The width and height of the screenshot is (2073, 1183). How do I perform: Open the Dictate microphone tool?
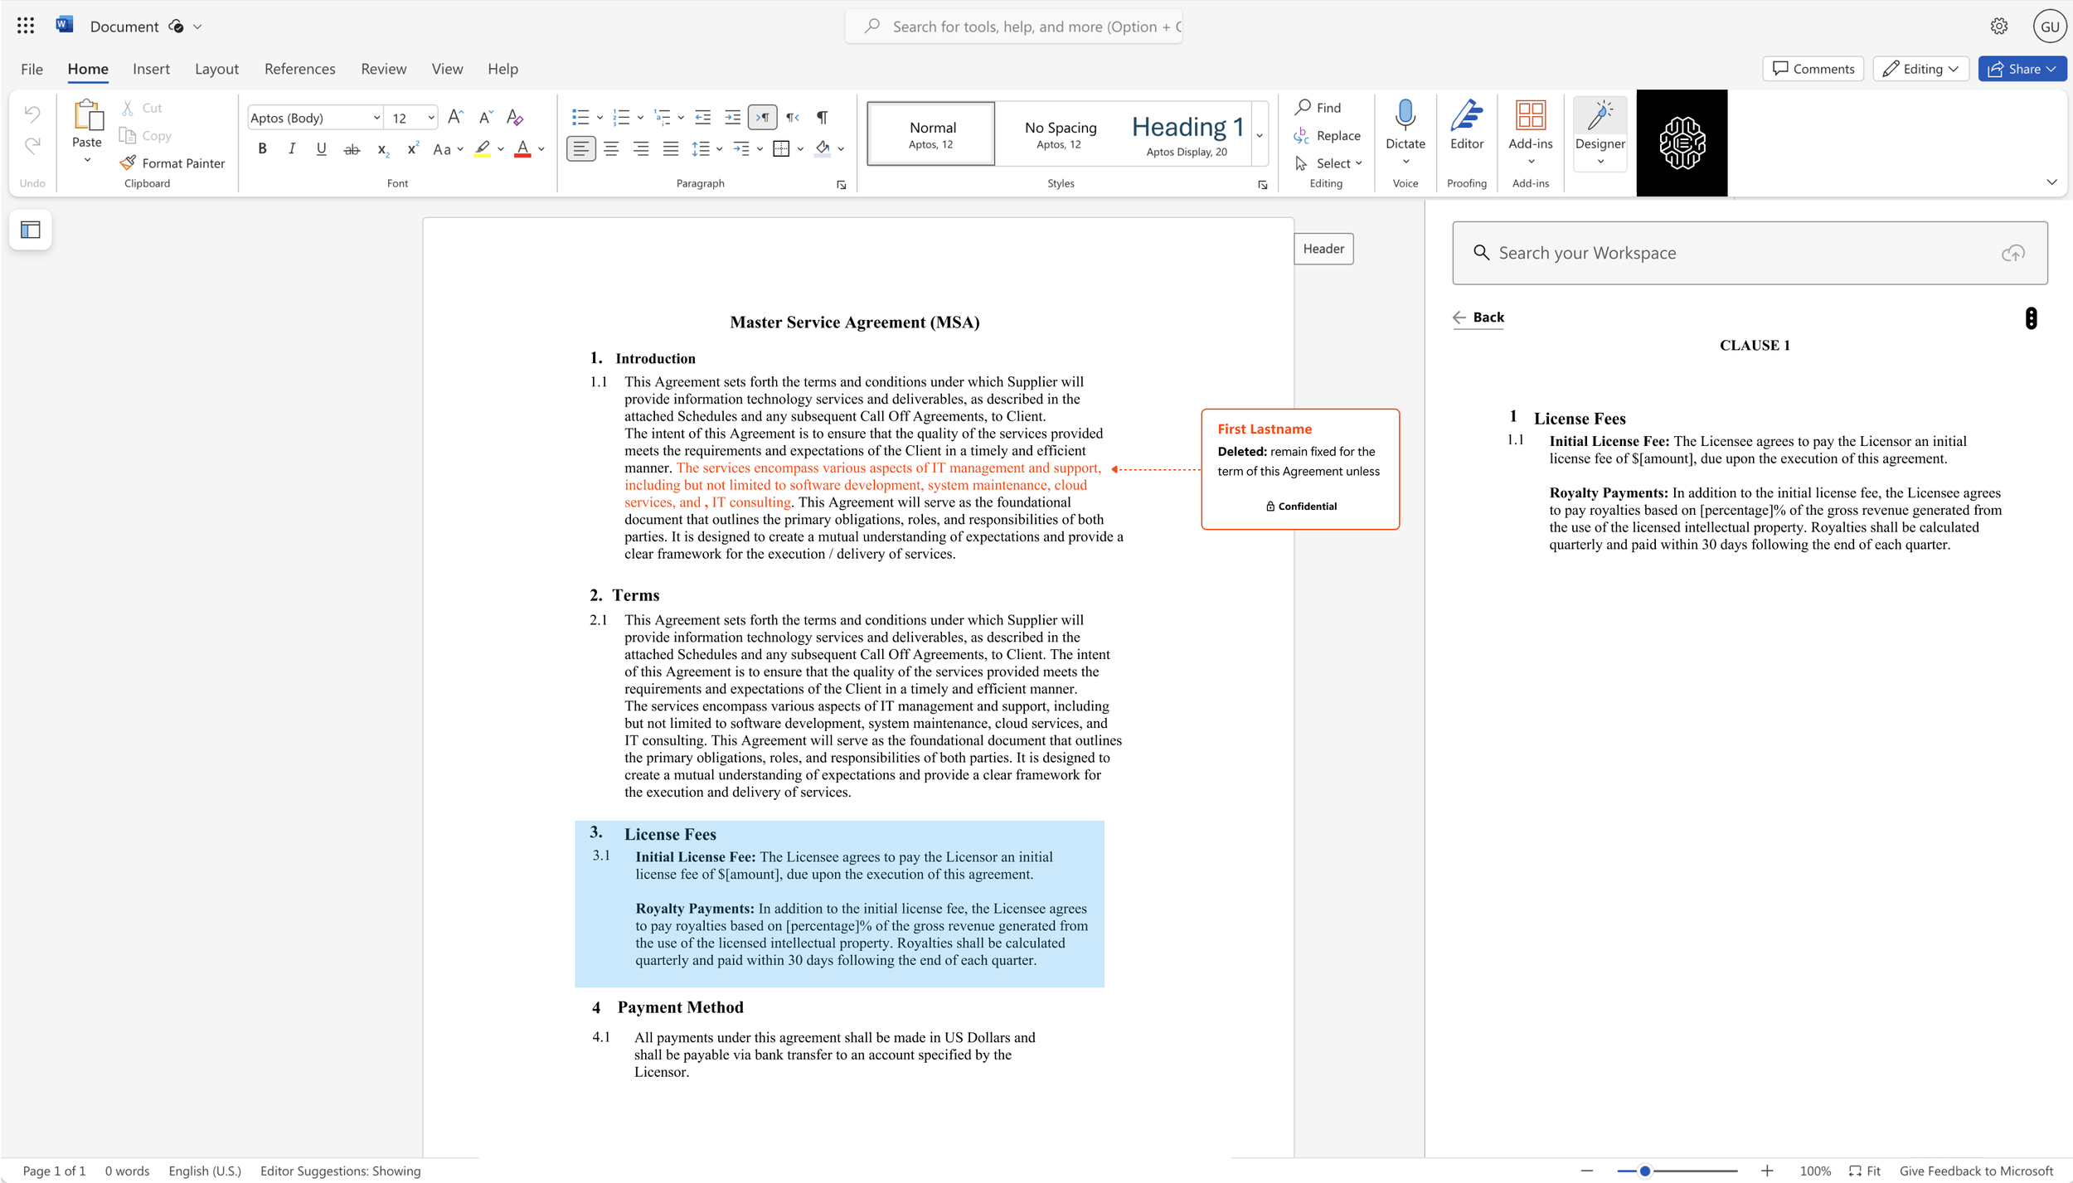(1405, 117)
